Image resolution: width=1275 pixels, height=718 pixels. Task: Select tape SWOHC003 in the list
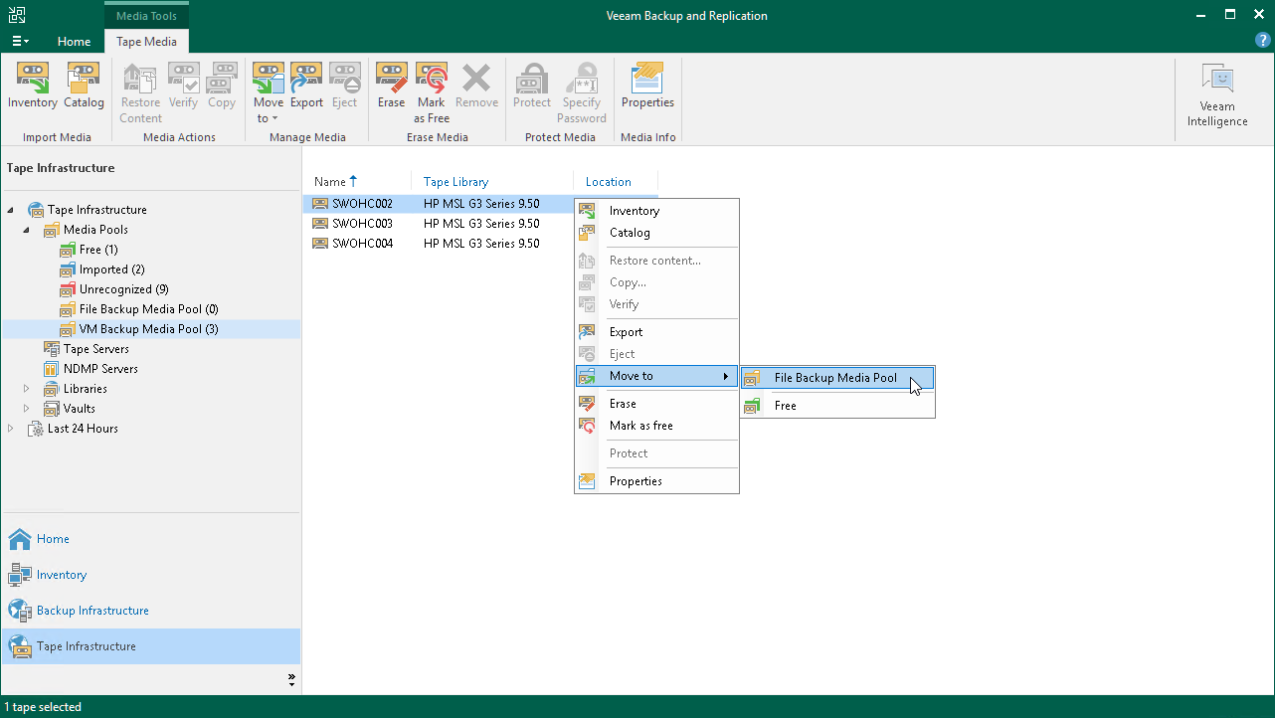[x=362, y=224]
